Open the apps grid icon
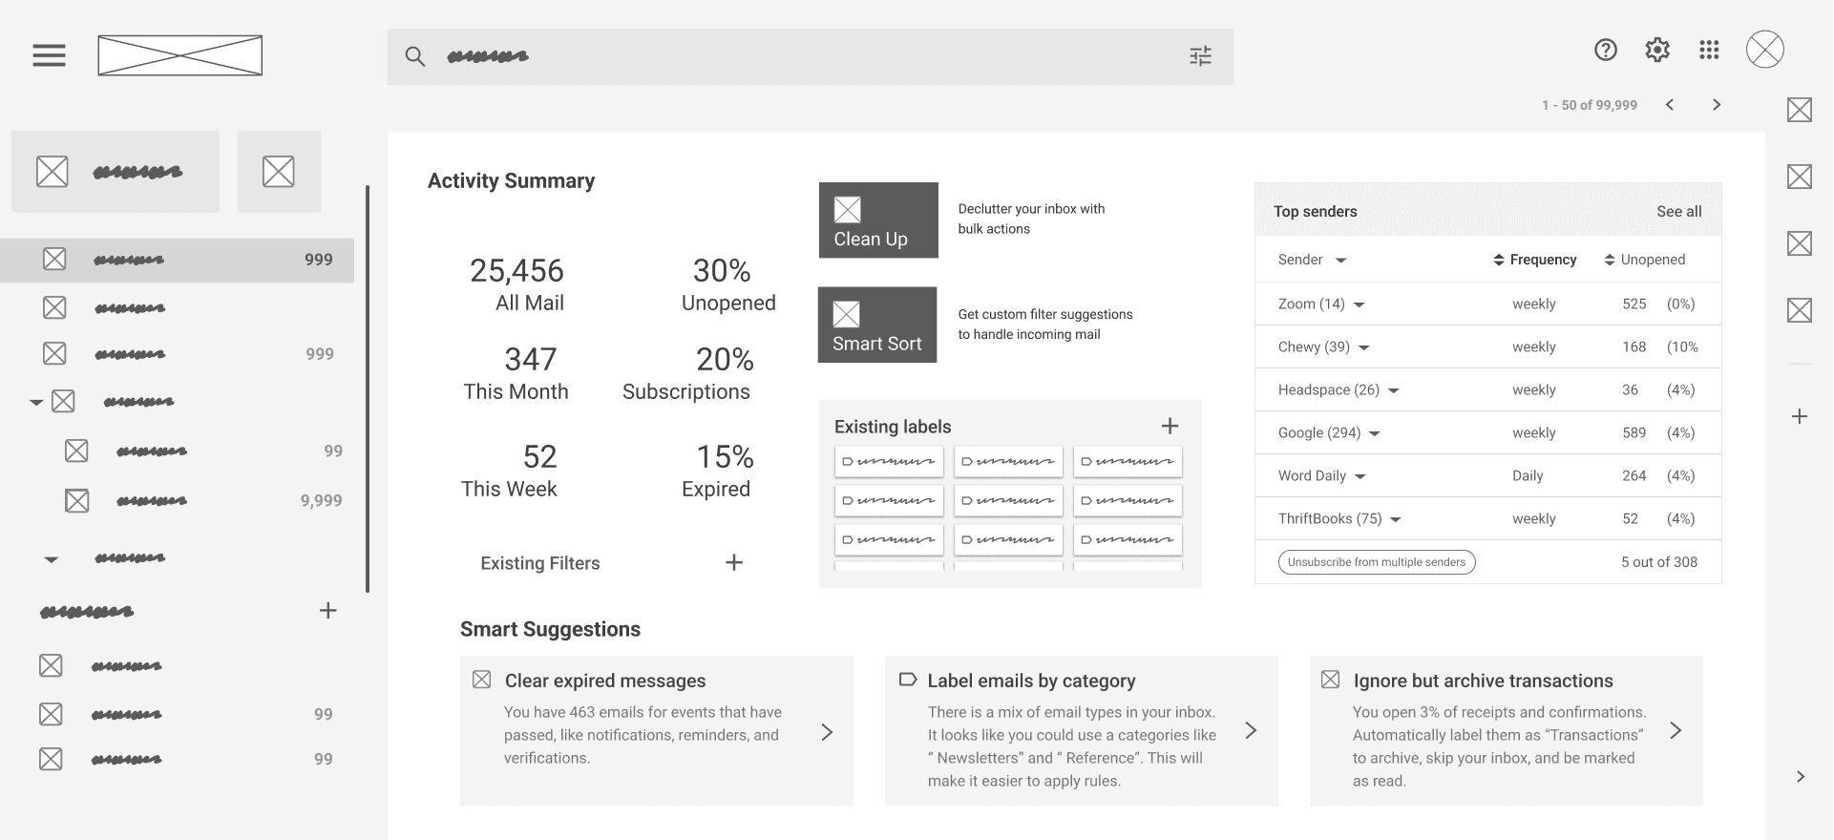This screenshot has height=840, width=1834. (x=1709, y=50)
